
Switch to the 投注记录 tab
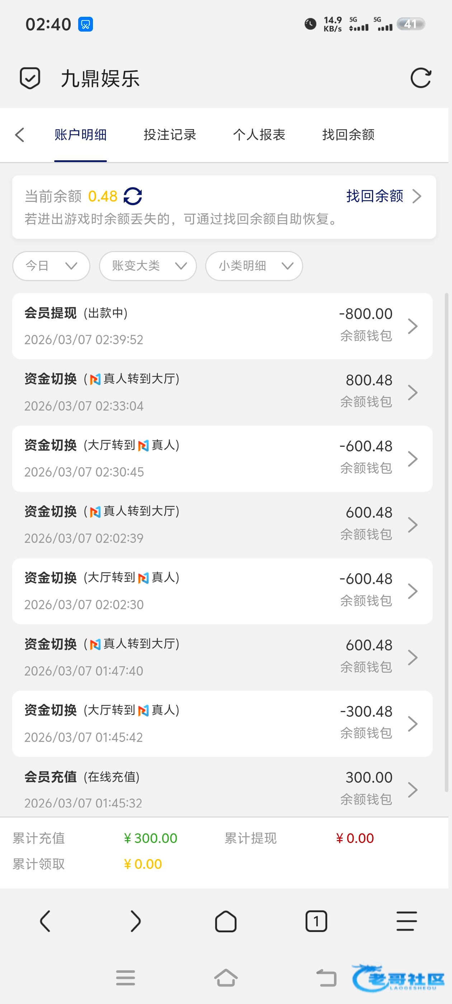click(170, 135)
